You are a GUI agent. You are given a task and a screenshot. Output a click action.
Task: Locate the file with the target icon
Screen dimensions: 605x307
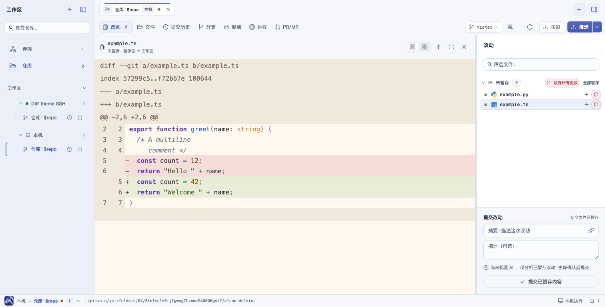coord(439,47)
